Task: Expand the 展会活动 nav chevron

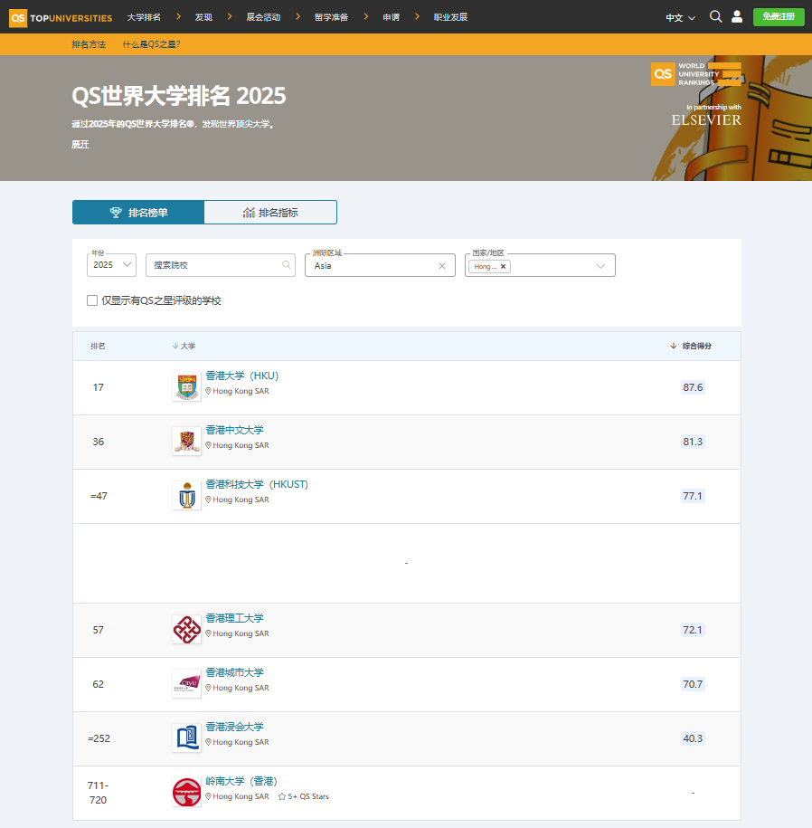Action: point(297,17)
